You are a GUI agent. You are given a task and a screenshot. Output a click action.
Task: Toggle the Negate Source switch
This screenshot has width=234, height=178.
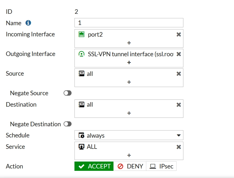pyautogui.click(x=68, y=93)
